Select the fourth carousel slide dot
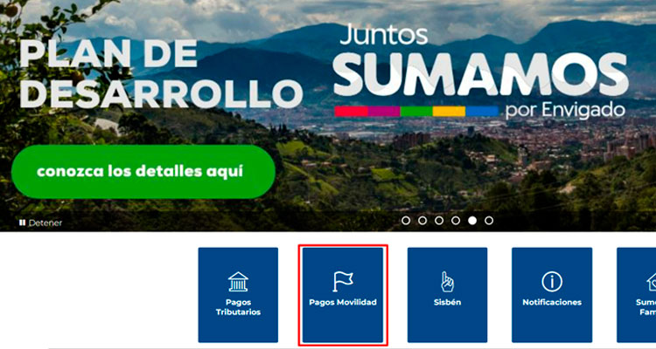656x349 pixels. 456,221
